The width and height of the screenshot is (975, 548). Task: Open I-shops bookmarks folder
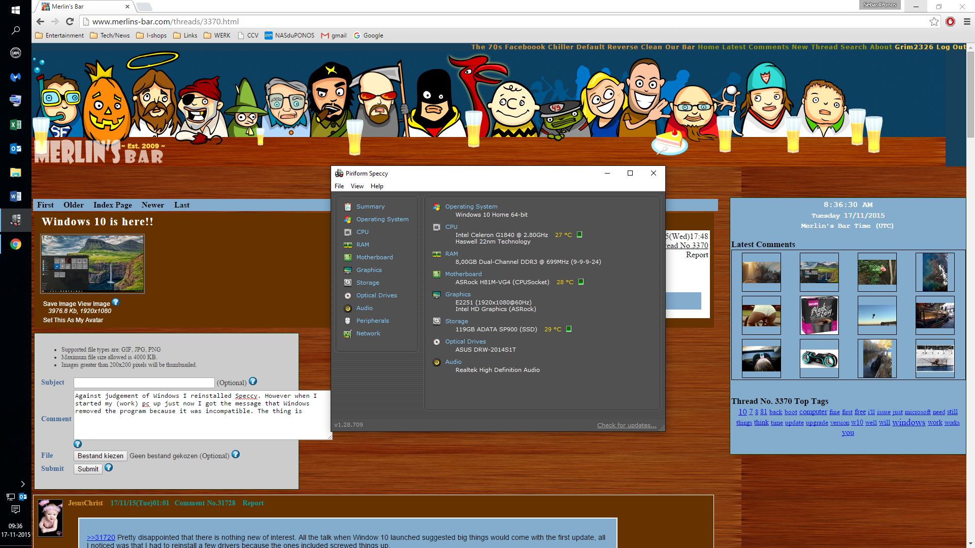(x=151, y=36)
